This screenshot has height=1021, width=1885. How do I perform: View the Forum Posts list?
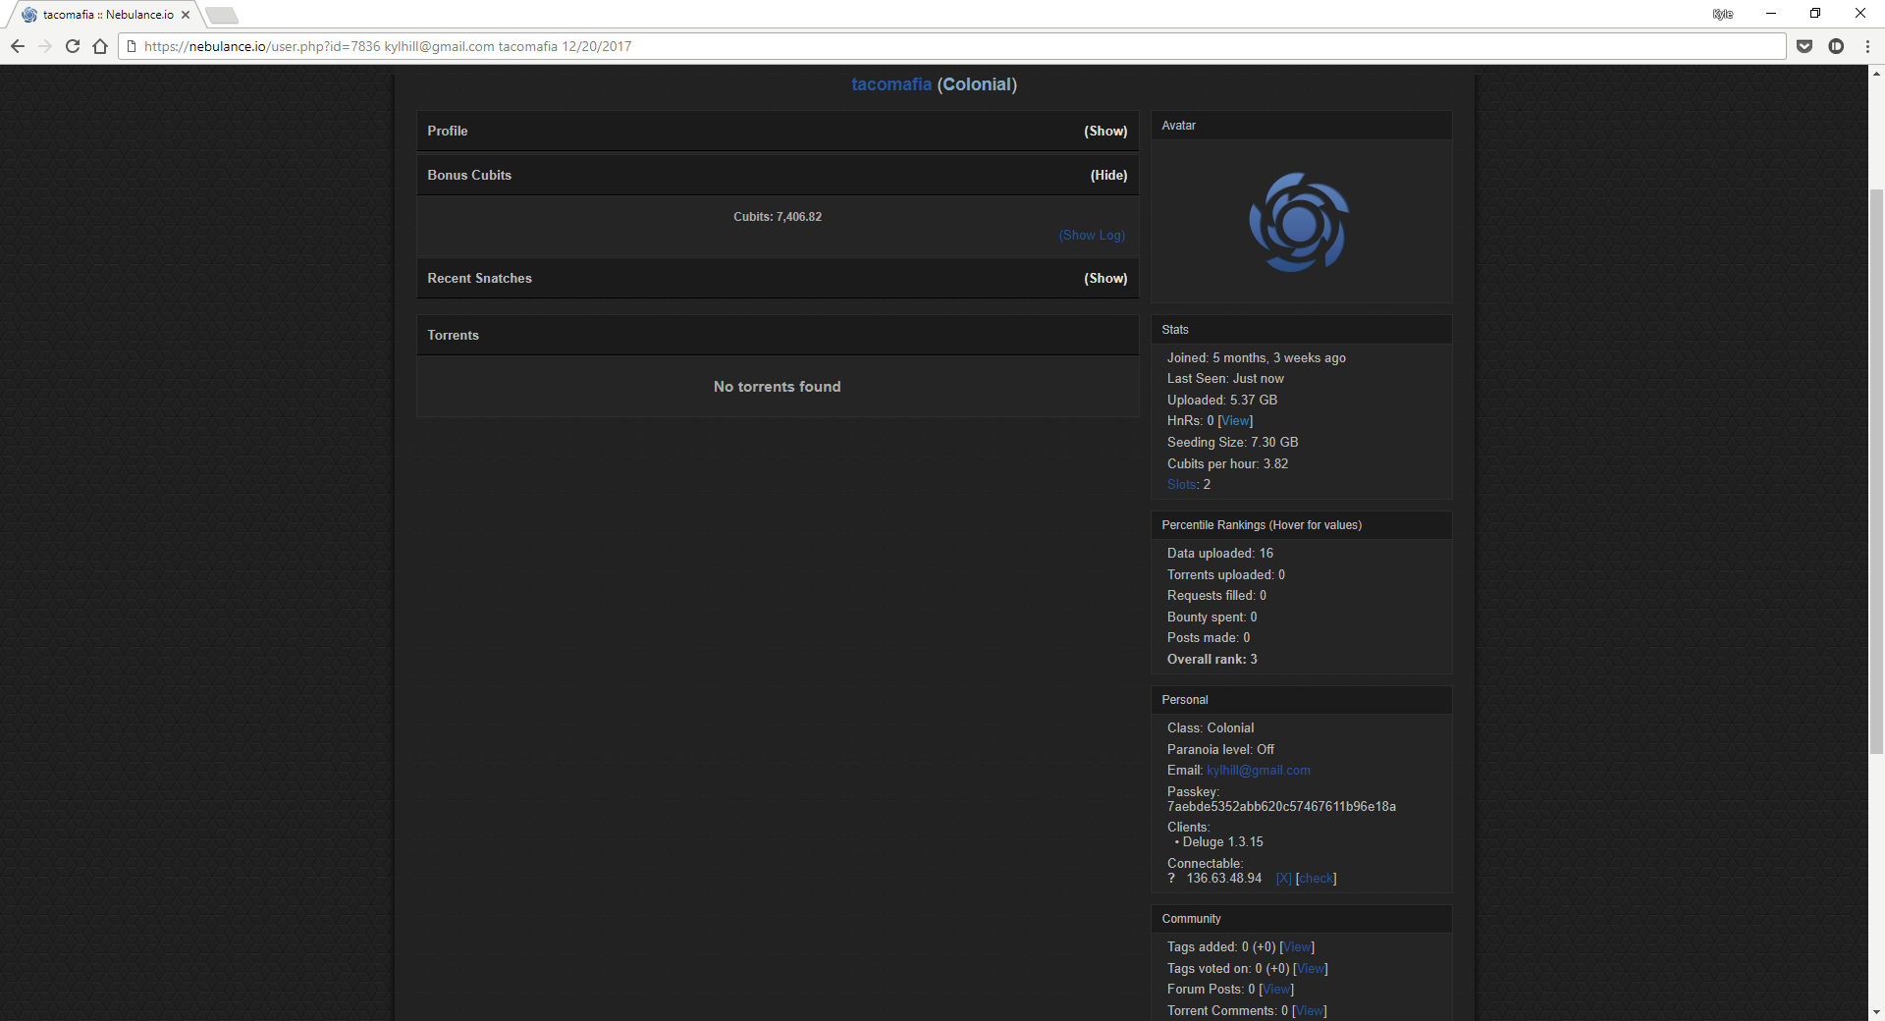[x=1276, y=990]
